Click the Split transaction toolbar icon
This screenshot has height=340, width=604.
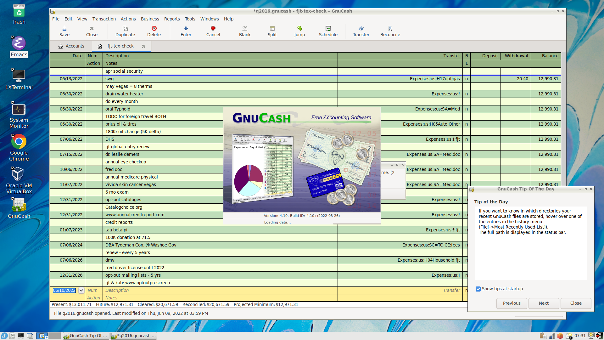(272, 31)
